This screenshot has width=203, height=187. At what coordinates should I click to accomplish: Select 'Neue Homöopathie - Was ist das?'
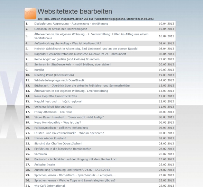58,123
